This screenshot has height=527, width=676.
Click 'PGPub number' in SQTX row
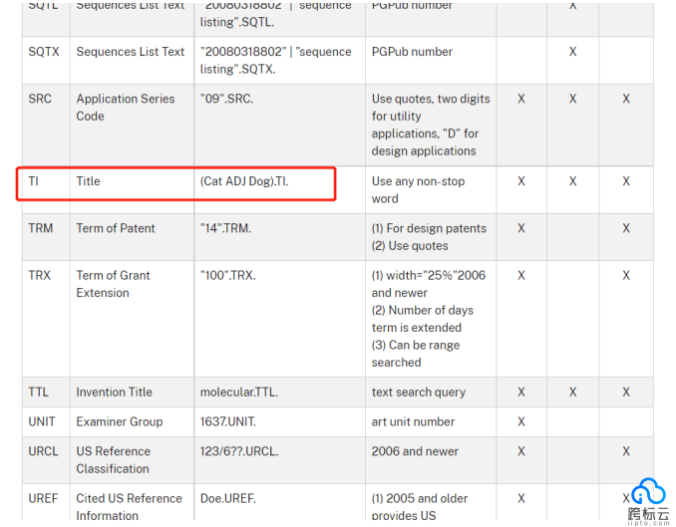pyautogui.click(x=412, y=52)
